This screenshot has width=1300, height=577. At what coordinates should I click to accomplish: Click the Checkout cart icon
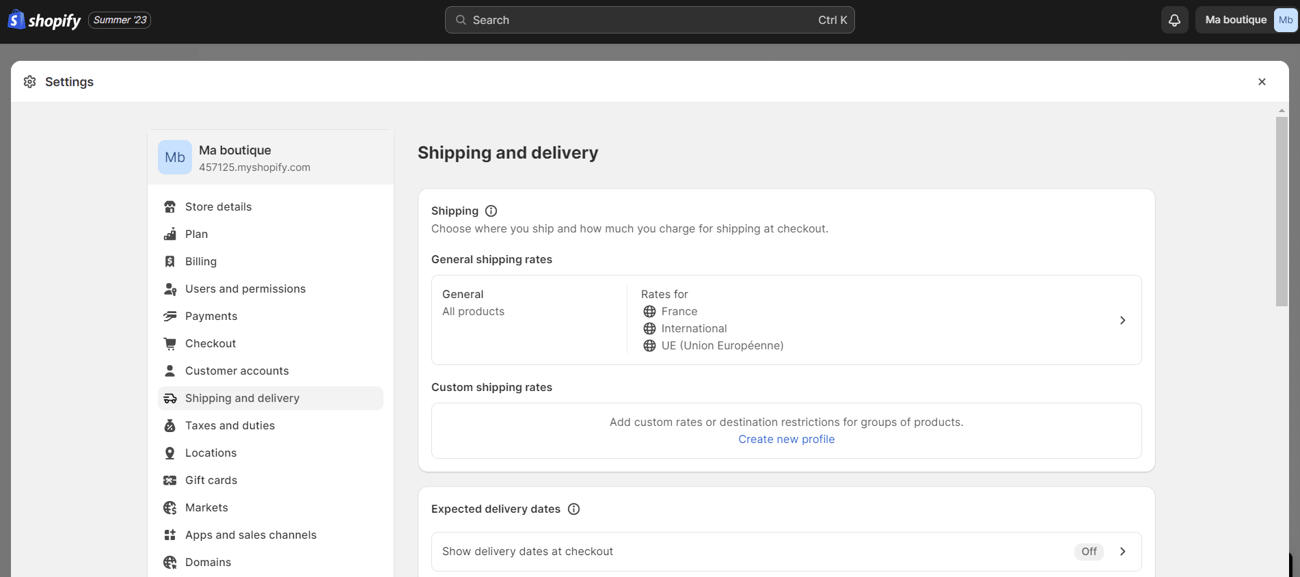[170, 343]
